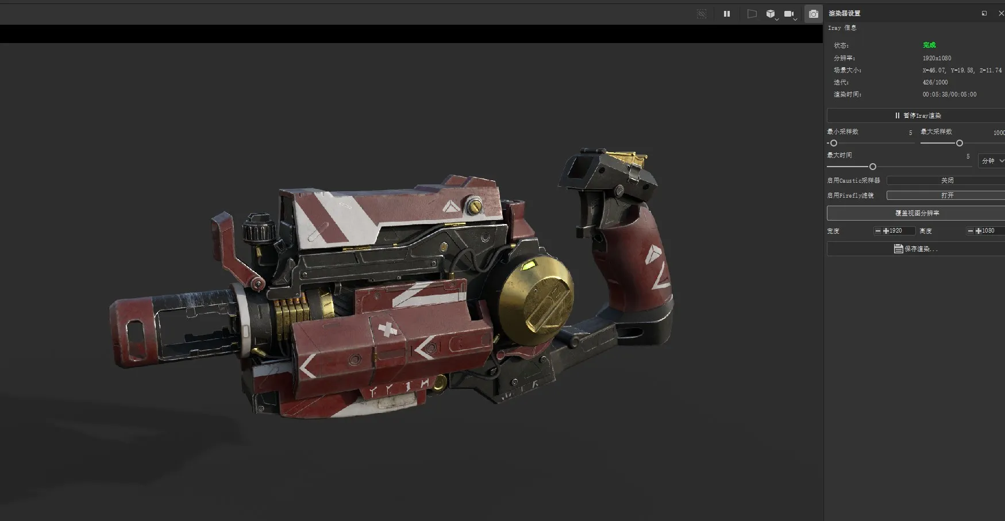The height and width of the screenshot is (521, 1005).
Task: Click the 保存渲染... save button
Action: click(916, 249)
